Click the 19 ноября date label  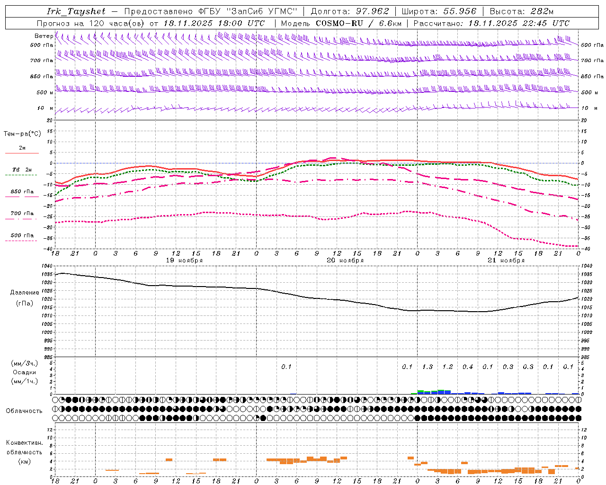pyautogui.click(x=185, y=260)
